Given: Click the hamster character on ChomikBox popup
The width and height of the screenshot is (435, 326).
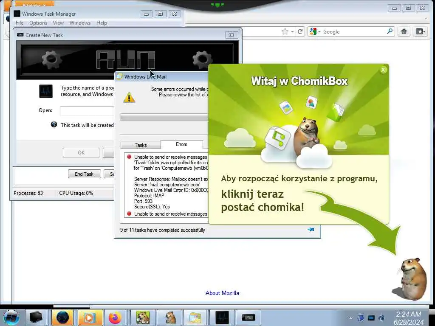Looking at the screenshot, I should [x=306, y=136].
